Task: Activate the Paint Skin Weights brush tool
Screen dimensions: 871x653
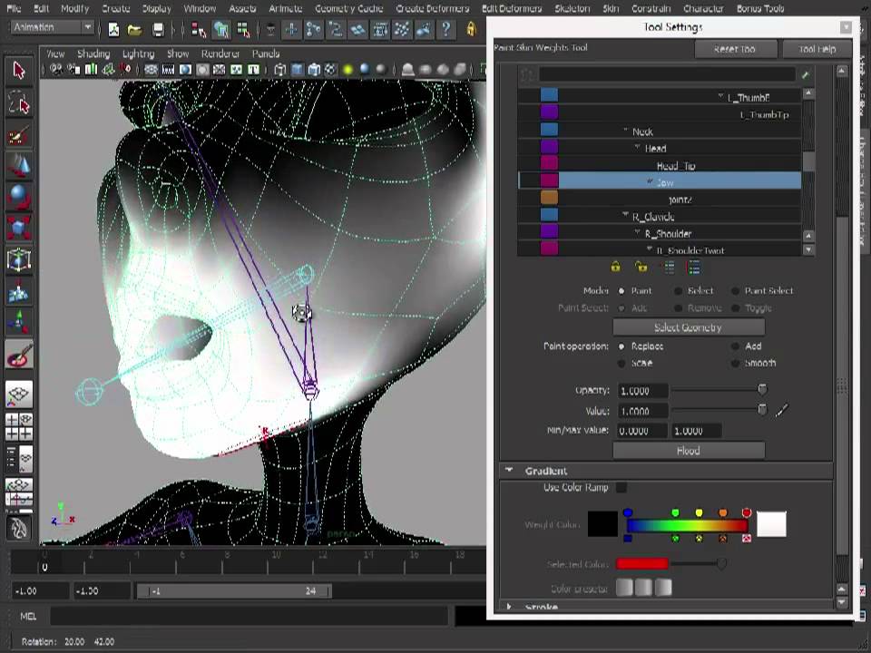Action: coord(19,354)
